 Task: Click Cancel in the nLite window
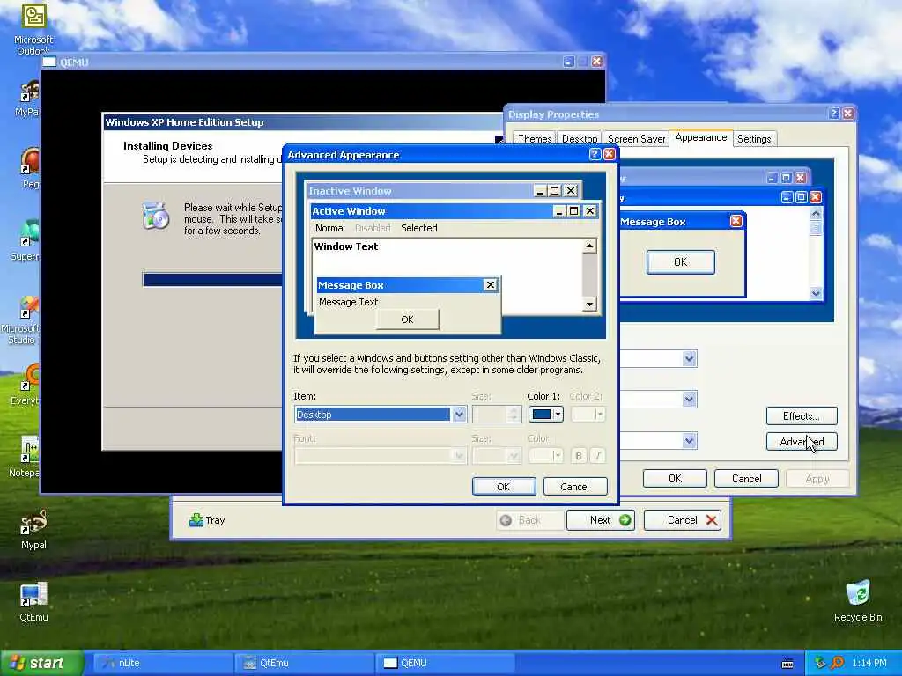(x=683, y=519)
